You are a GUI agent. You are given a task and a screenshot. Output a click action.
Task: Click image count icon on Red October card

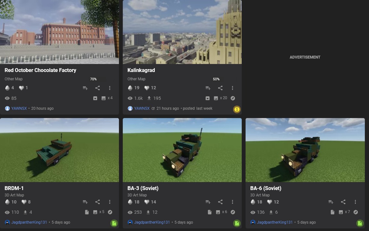tap(104, 98)
